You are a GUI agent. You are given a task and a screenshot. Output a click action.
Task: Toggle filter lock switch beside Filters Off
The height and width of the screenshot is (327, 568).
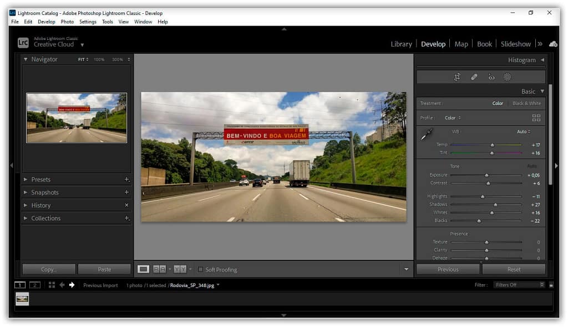(551, 285)
